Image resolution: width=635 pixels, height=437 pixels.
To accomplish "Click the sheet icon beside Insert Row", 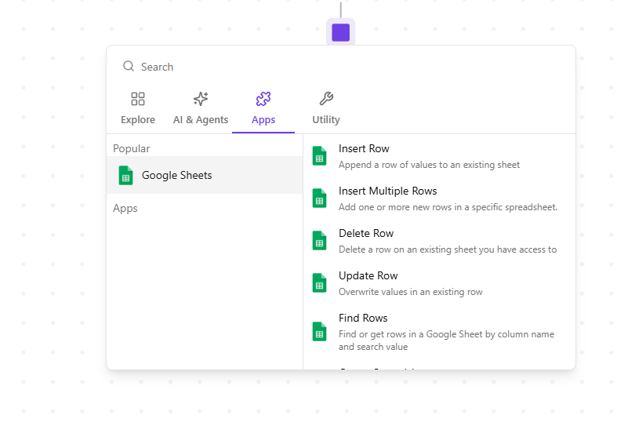I will click(319, 155).
